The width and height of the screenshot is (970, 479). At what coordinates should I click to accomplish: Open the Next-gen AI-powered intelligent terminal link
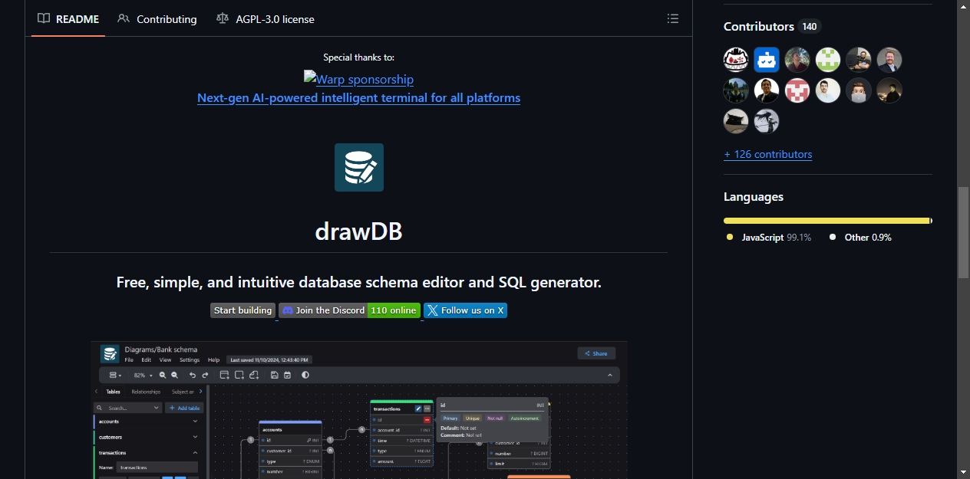pyautogui.click(x=358, y=98)
